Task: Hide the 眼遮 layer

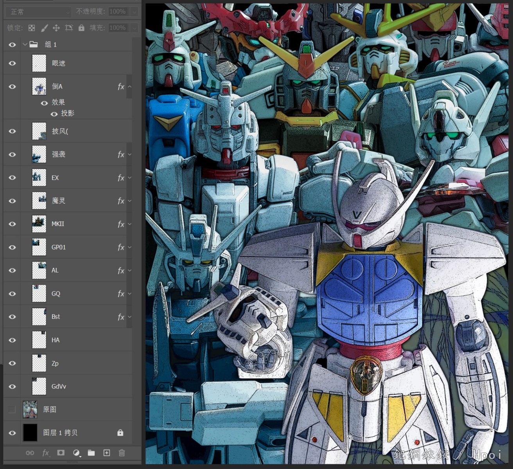Action: pos(12,63)
